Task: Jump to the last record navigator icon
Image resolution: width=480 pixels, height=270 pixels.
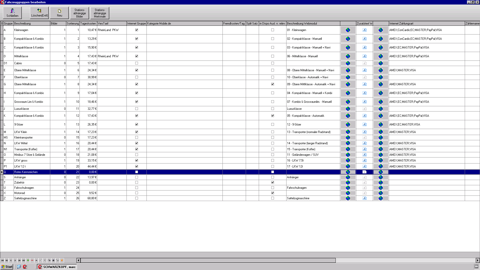Action: pyautogui.click(x=23, y=260)
